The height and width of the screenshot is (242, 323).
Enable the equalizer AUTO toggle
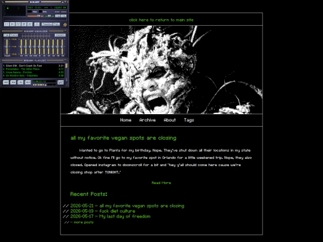pos(14,35)
